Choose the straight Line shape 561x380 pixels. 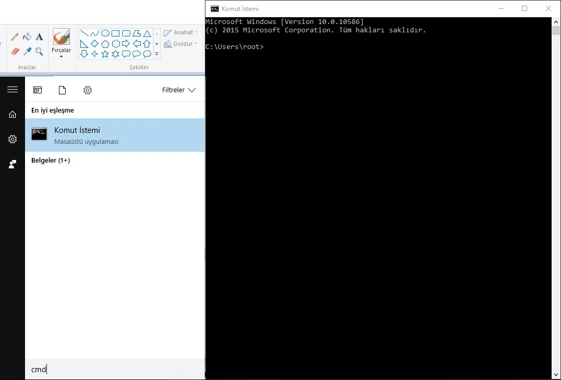click(84, 34)
